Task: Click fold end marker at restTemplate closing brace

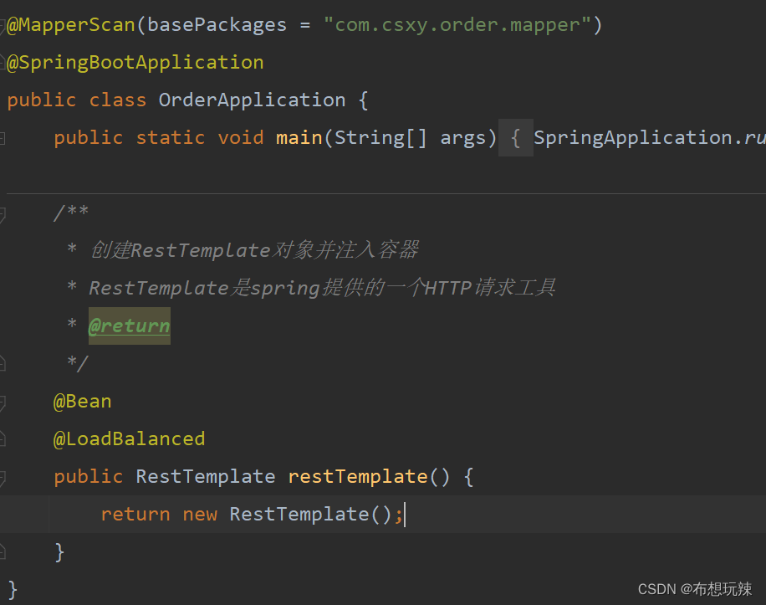Action: coord(3,551)
